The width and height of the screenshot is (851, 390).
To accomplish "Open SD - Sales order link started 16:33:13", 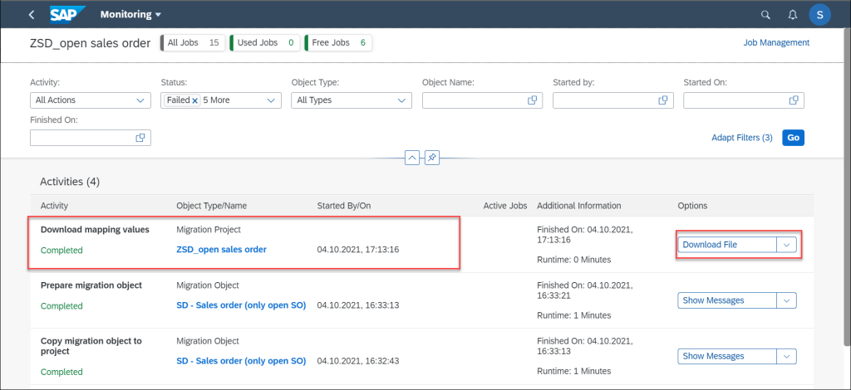I will pos(241,305).
